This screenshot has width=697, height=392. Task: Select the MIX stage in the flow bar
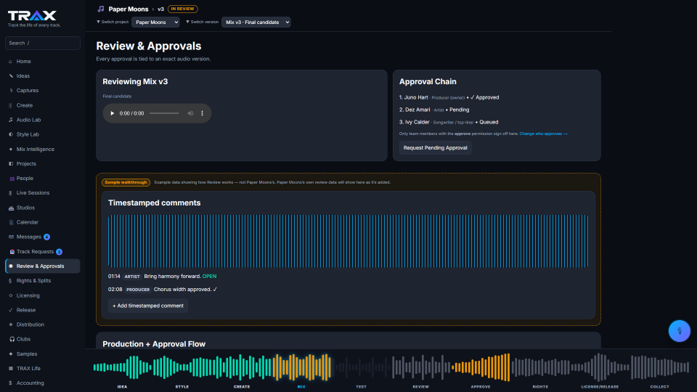point(301,387)
